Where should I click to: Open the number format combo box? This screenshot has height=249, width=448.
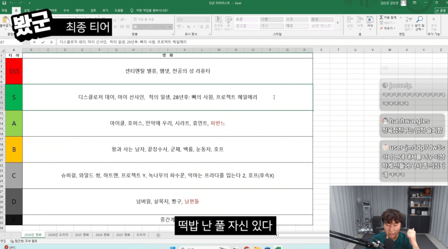point(193,20)
